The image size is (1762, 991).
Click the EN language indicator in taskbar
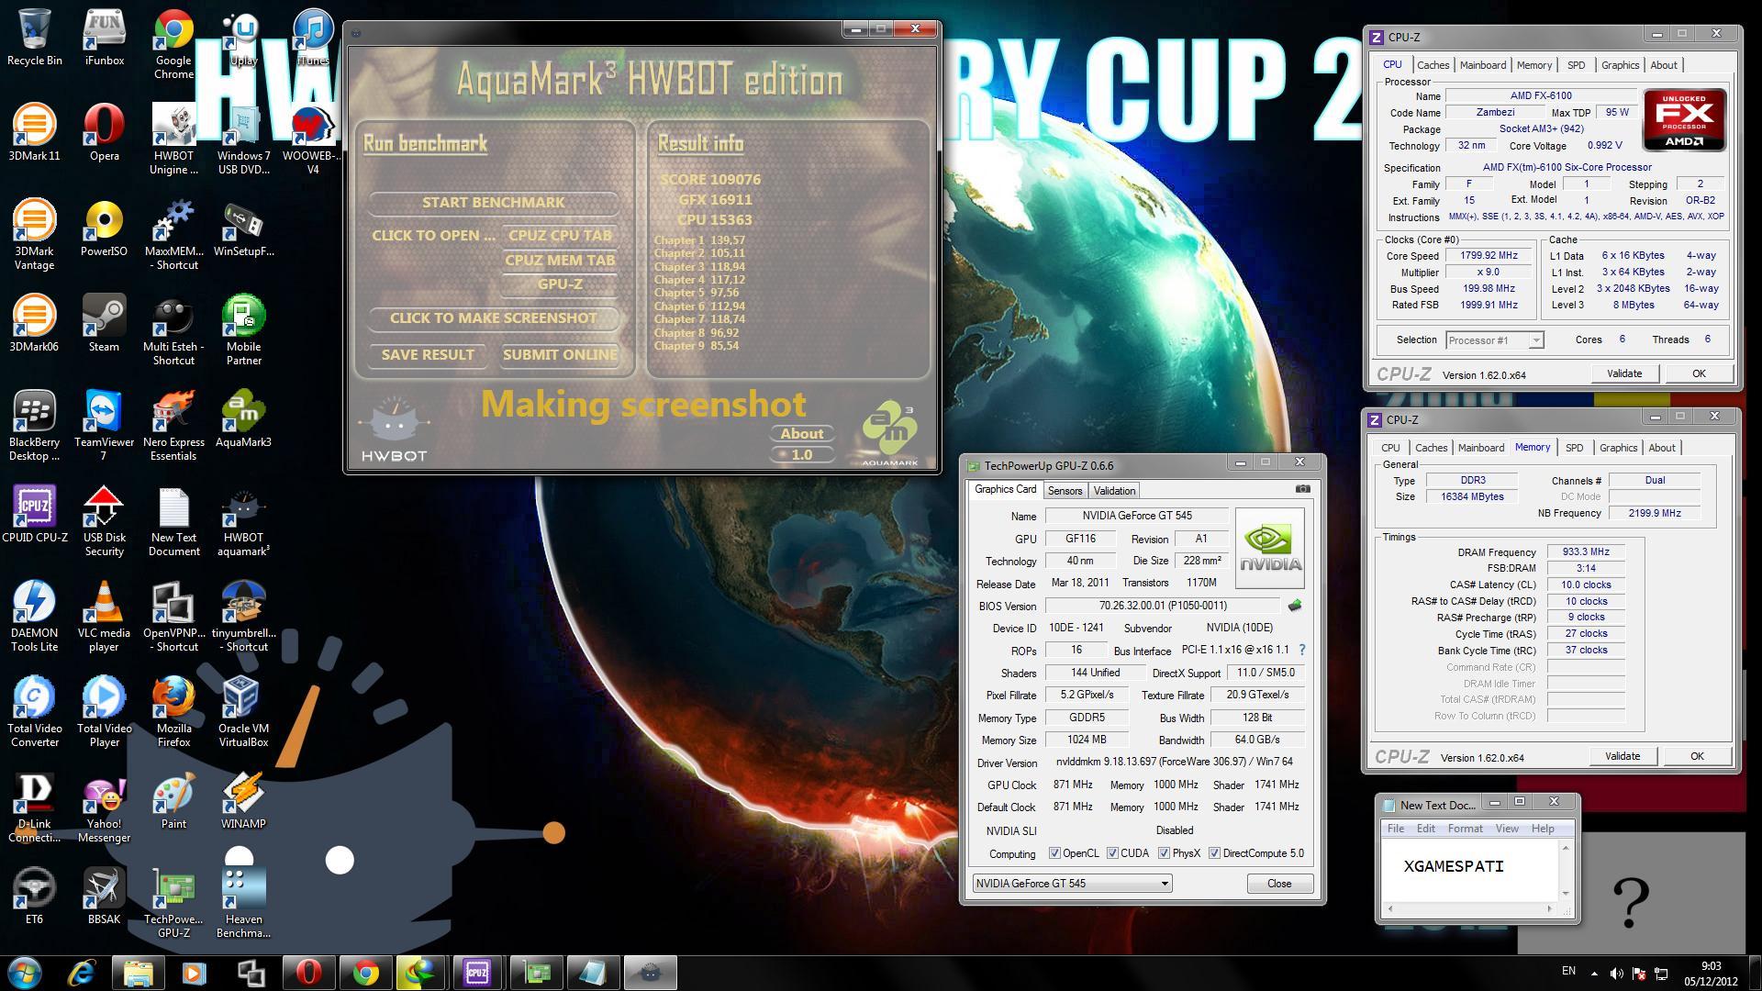(x=1568, y=971)
